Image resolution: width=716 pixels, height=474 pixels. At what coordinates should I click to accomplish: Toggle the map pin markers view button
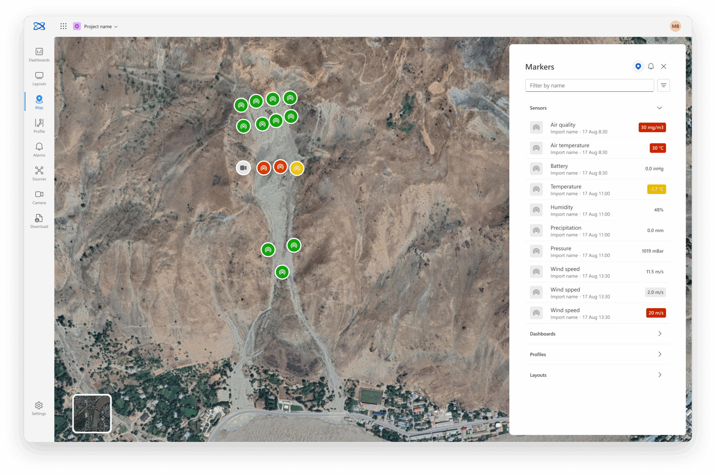point(638,66)
